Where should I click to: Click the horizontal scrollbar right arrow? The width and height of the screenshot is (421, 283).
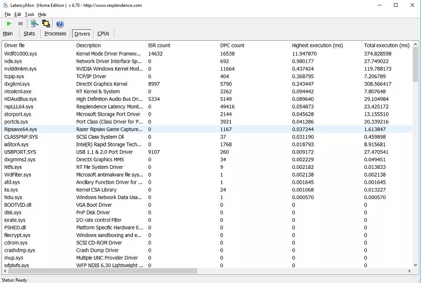pyautogui.click(x=409, y=271)
